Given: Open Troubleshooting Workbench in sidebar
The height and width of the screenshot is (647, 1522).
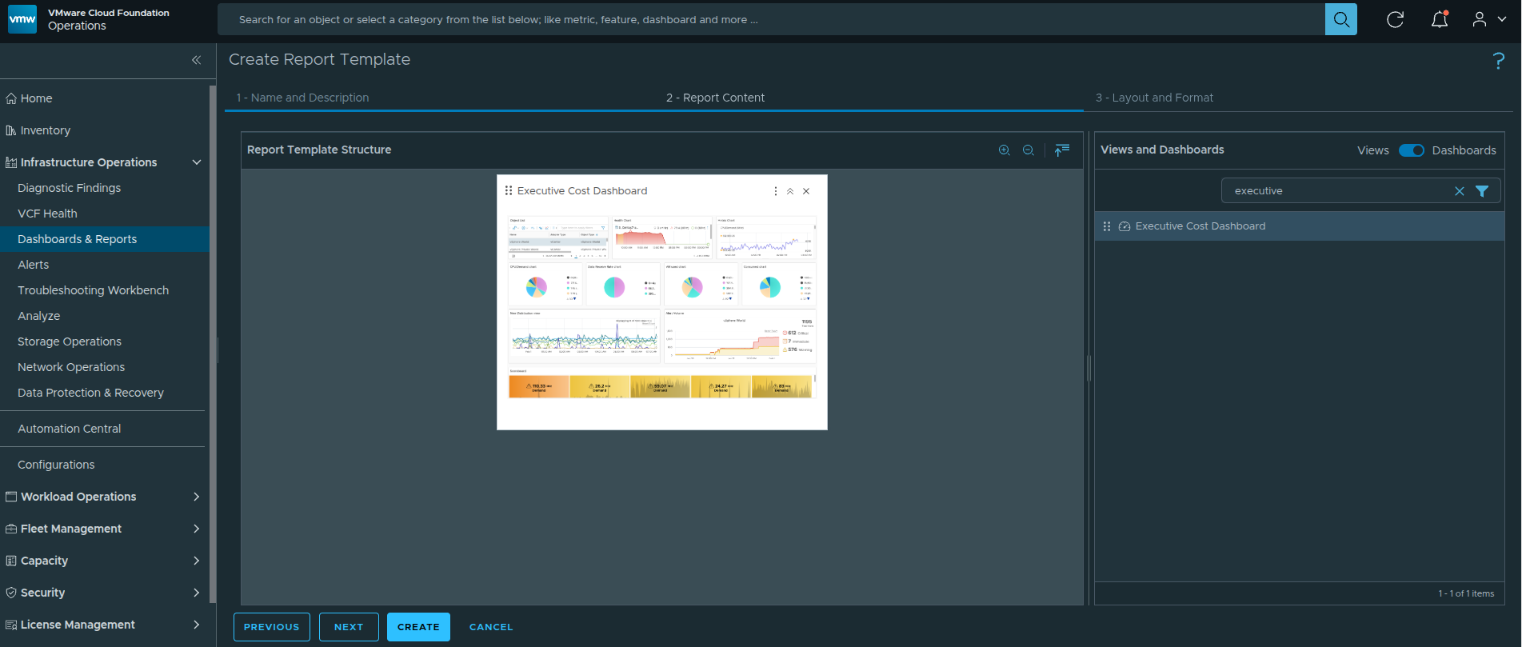Looking at the screenshot, I should pyautogui.click(x=93, y=290).
